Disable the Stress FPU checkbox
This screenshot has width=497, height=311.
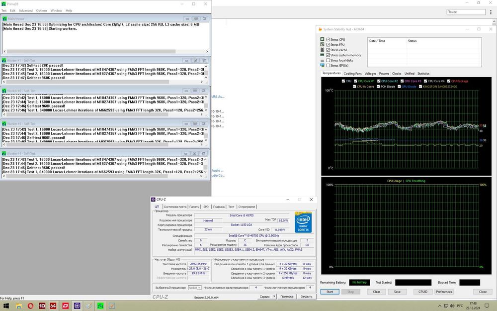point(328,45)
